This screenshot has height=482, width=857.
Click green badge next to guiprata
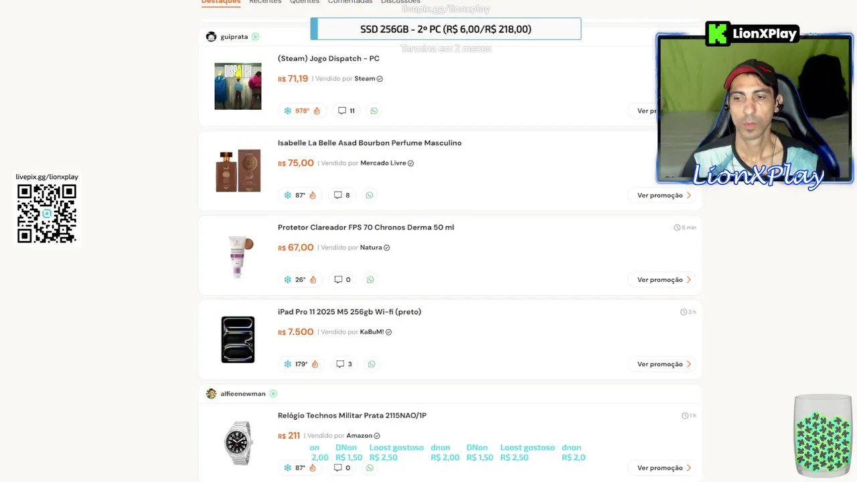pos(255,37)
